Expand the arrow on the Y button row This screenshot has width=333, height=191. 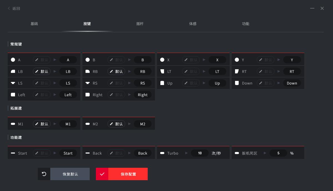coord(279,60)
